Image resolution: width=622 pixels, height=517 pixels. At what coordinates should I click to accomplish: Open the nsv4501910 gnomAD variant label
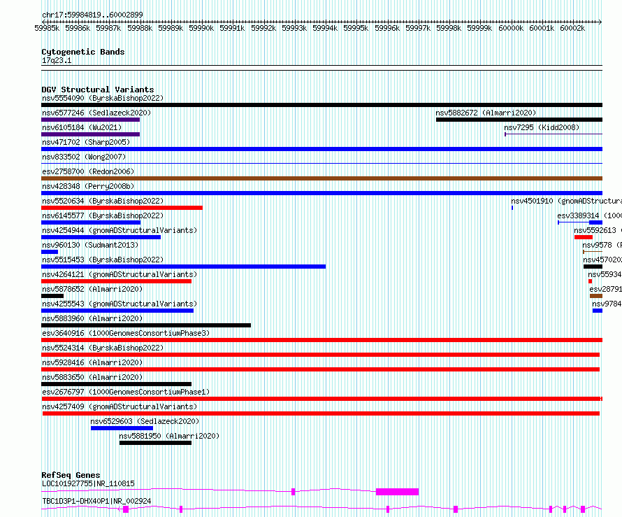567,201
